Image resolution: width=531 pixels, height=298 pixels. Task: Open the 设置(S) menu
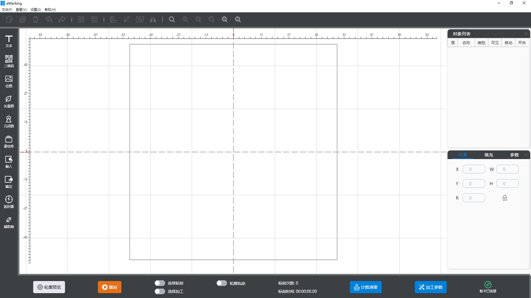(x=36, y=10)
